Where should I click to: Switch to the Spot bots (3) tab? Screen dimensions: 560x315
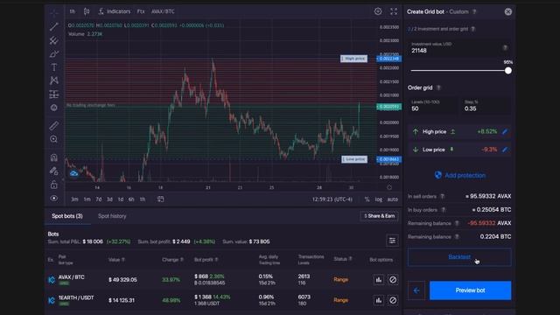coord(67,216)
